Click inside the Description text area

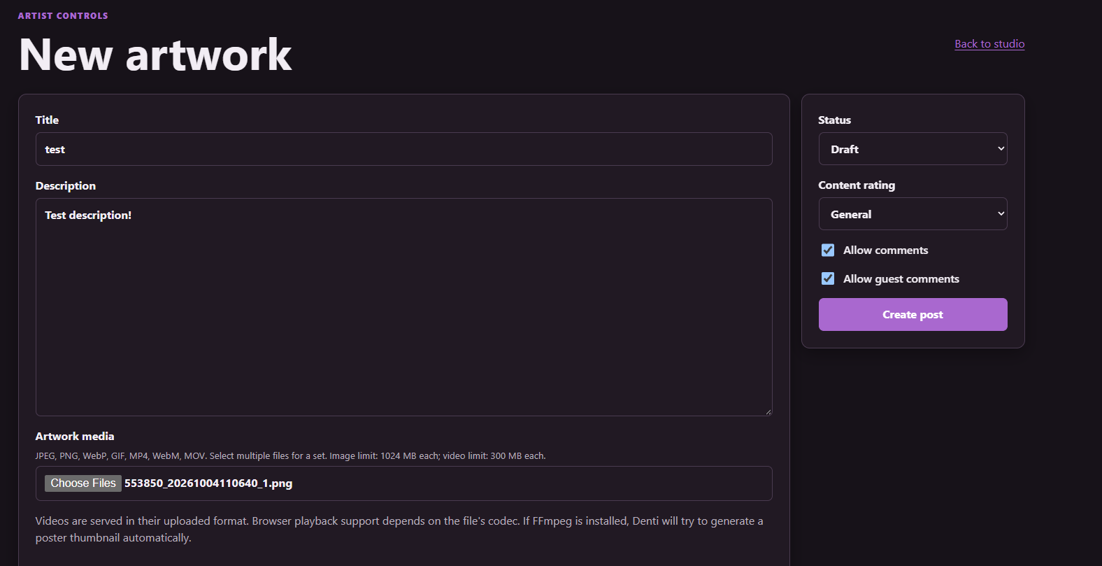[x=403, y=307]
